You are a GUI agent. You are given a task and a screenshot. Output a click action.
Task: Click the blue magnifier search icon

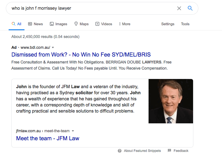(x=190, y=8)
